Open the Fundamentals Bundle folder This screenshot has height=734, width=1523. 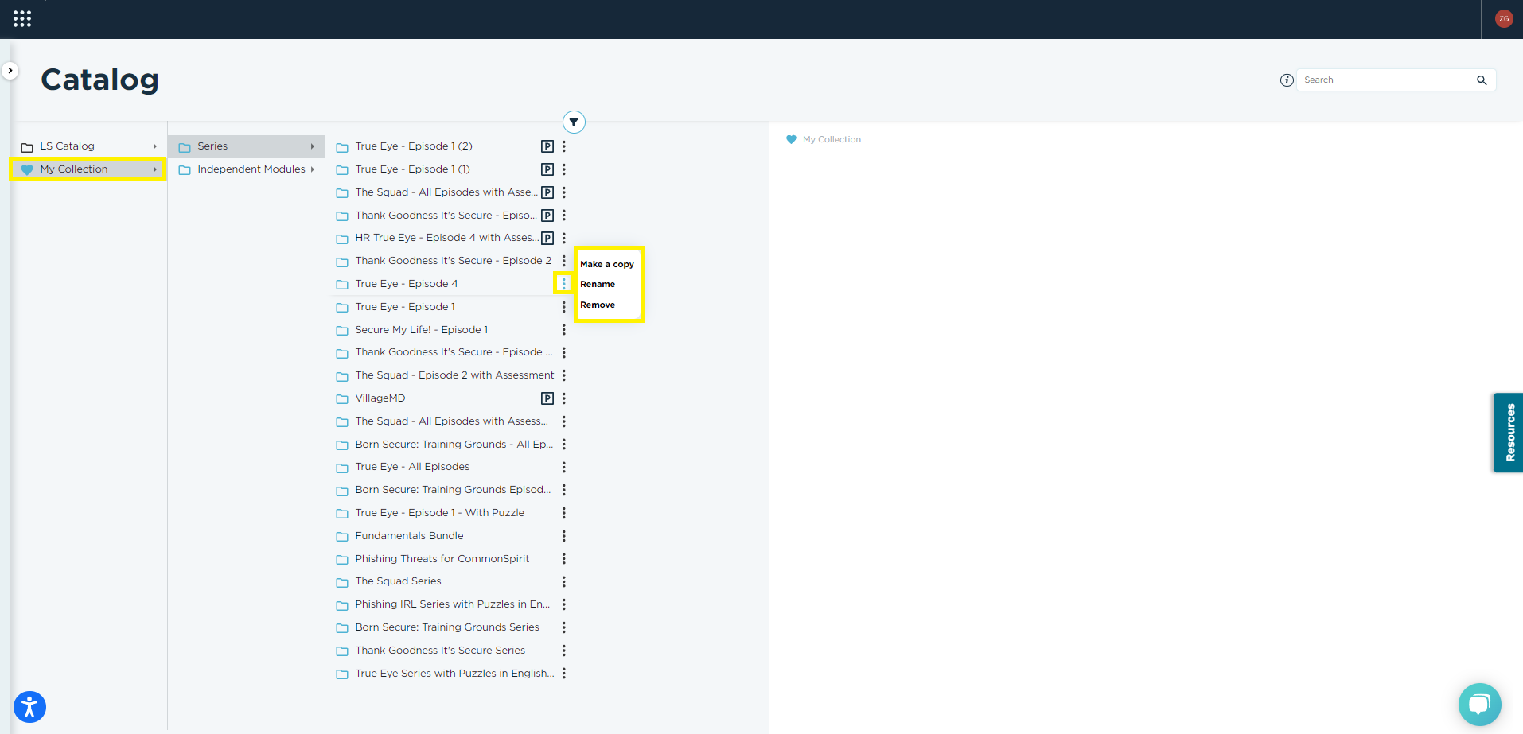[409, 536]
